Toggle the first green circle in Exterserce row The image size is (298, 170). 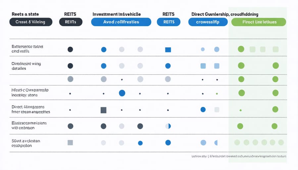click(241, 49)
